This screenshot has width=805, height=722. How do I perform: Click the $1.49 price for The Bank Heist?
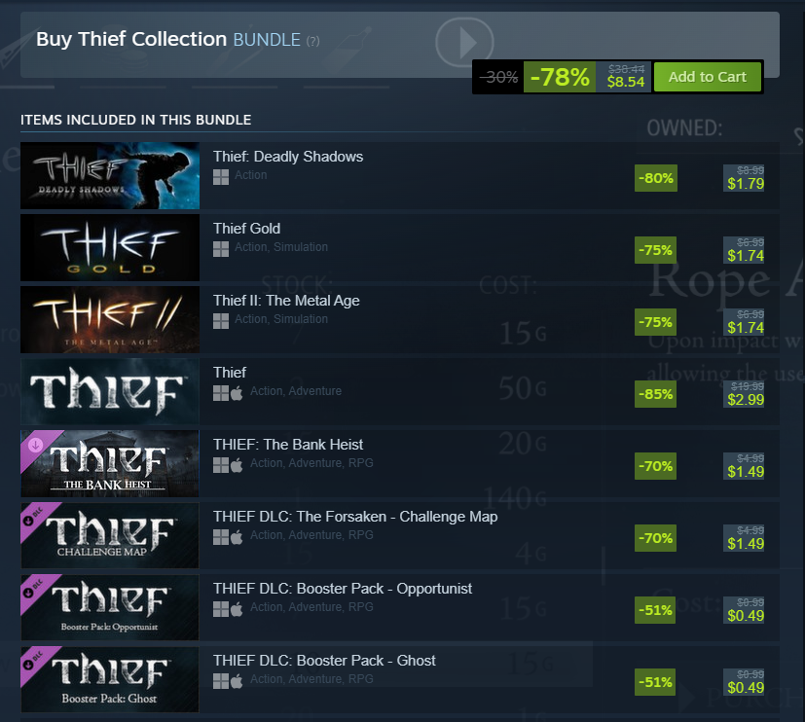click(746, 472)
